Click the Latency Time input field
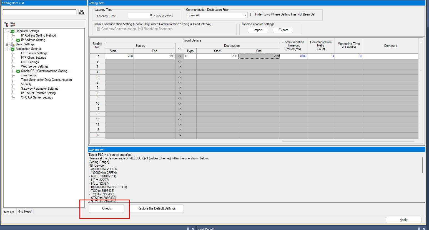The height and width of the screenshot is (230, 429). click(140, 15)
